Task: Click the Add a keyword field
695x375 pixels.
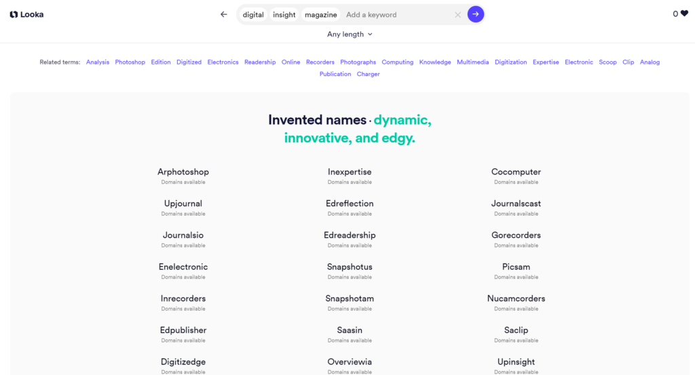Action: [397, 15]
